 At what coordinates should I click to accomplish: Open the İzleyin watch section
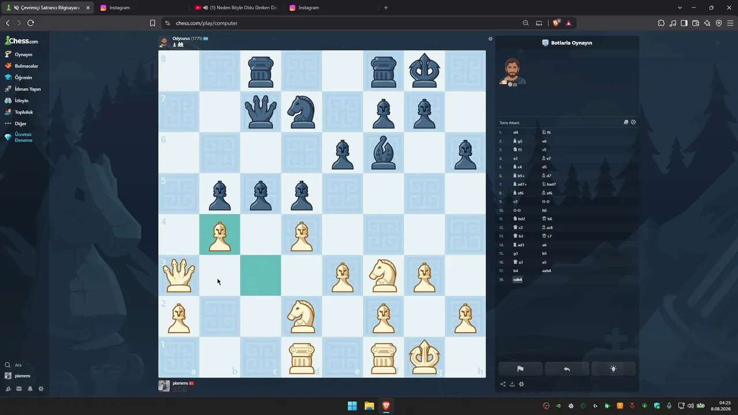point(17,100)
